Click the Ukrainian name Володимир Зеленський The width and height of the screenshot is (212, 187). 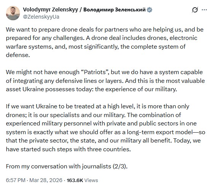tap(115, 10)
